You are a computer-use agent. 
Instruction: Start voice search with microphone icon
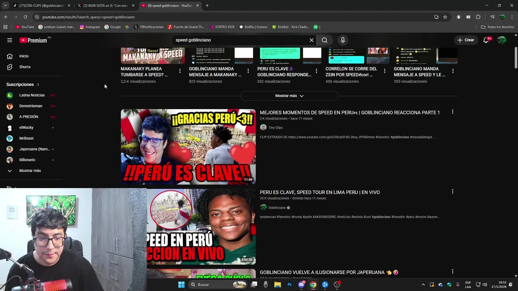point(343,40)
